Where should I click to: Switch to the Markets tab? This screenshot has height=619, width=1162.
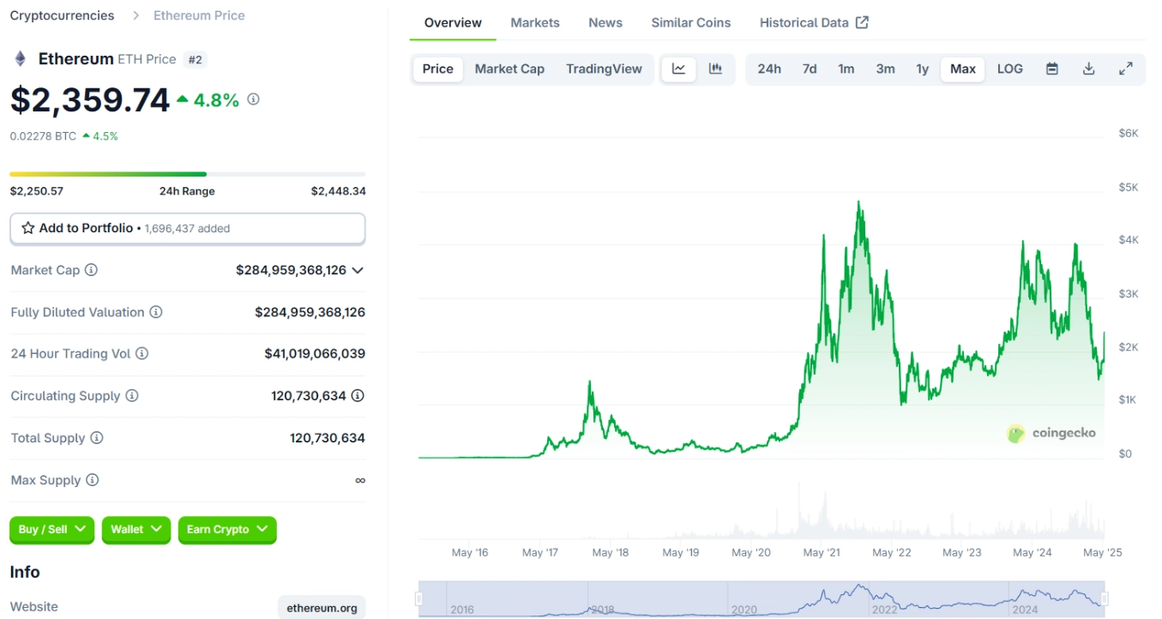click(x=534, y=22)
